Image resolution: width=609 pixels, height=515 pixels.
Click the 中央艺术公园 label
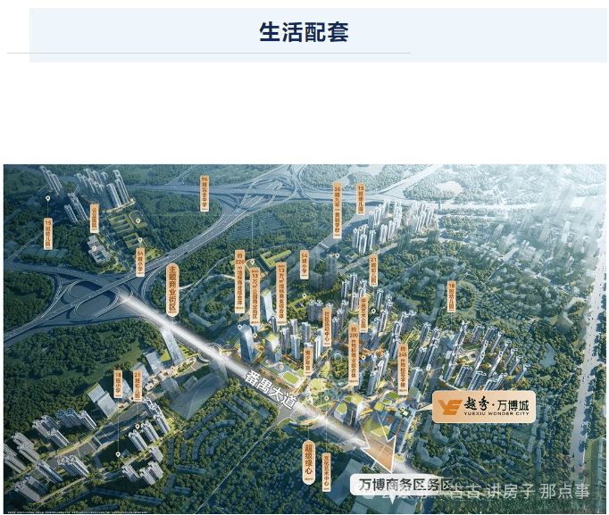pyautogui.click(x=363, y=313)
